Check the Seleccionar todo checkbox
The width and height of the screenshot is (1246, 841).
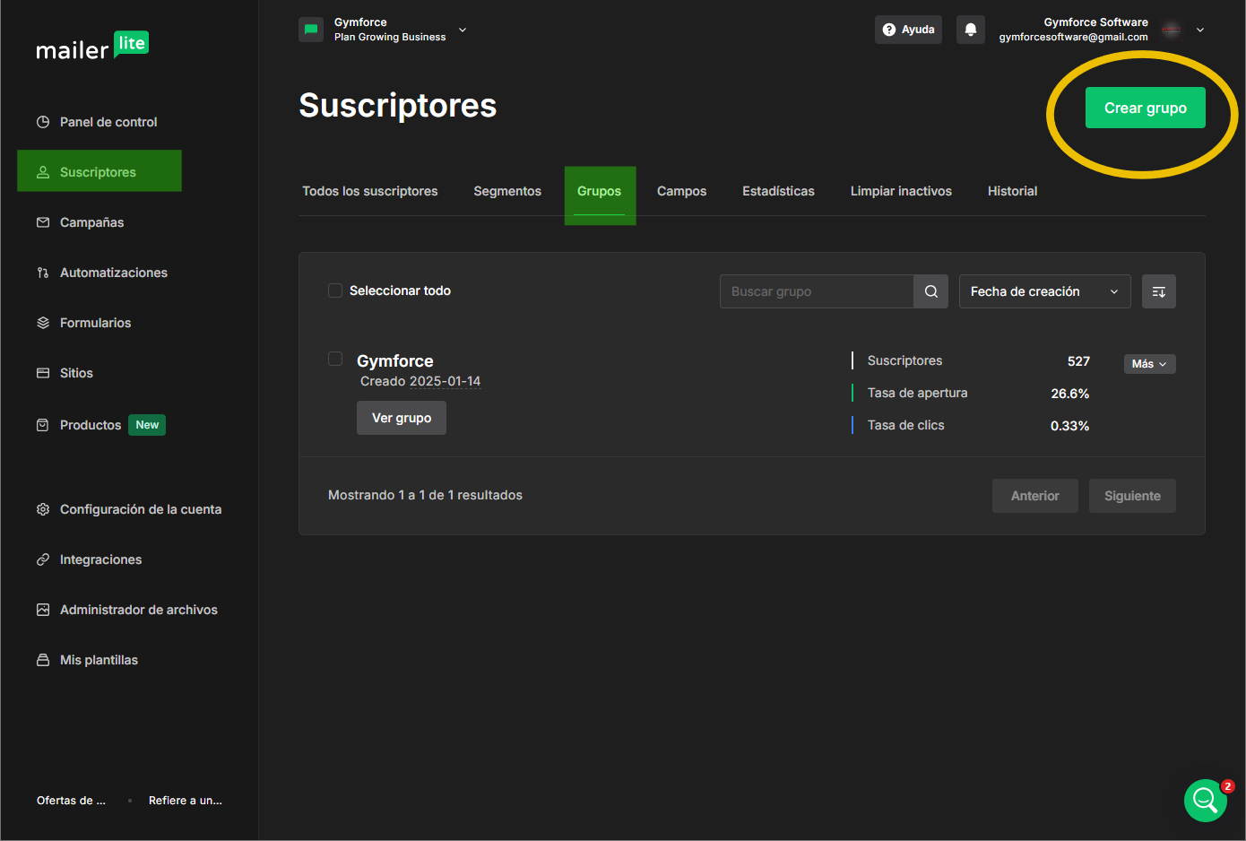coord(335,290)
